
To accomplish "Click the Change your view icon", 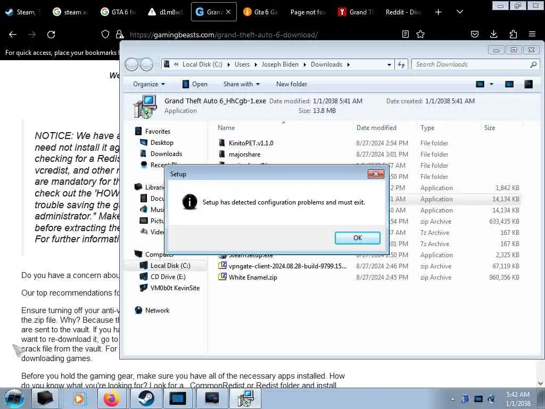I will (x=480, y=84).
